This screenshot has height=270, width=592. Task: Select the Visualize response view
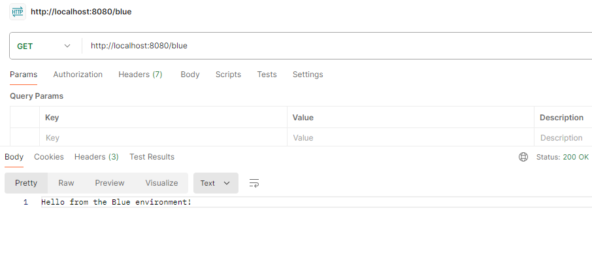pyautogui.click(x=161, y=183)
